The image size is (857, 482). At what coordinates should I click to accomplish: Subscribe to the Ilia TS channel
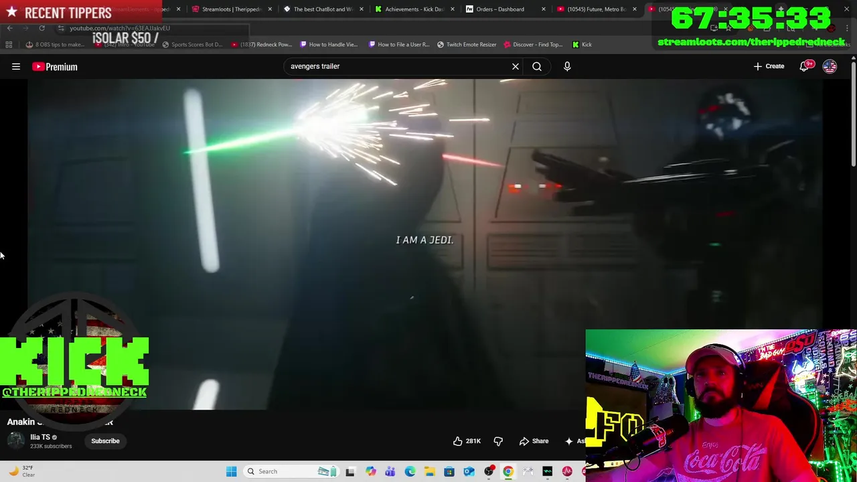(x=105, y=440)
